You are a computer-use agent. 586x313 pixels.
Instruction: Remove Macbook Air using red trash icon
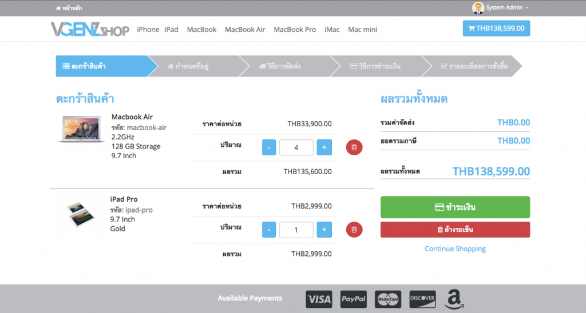click(x=354, y=147)
